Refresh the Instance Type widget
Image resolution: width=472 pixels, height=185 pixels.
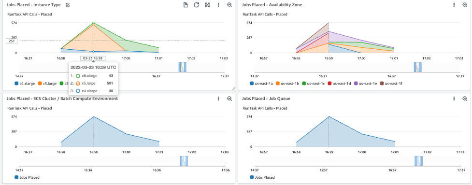196,5
